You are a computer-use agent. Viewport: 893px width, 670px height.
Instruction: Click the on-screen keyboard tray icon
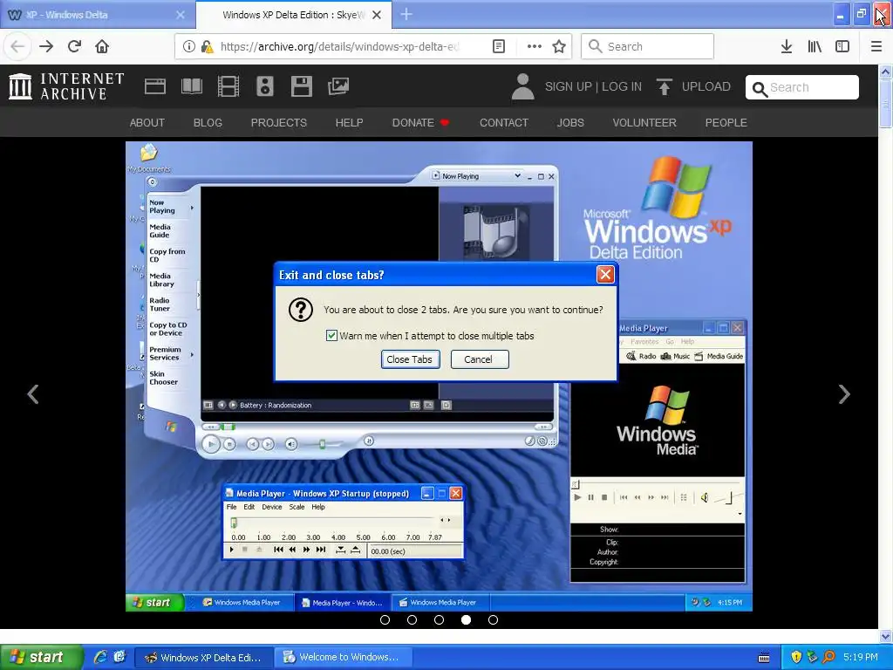764,658
